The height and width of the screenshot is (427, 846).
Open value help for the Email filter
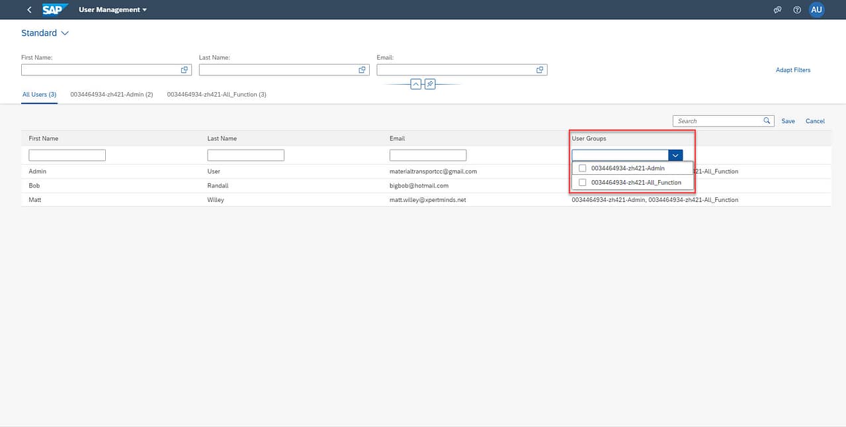pyautogui.click(x=539, y=69)
